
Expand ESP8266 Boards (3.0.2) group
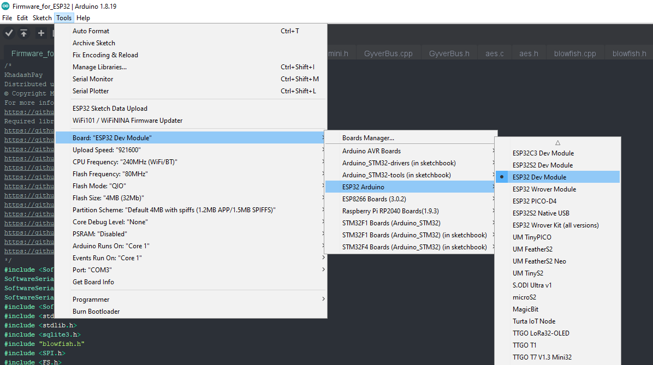[410, 199]
